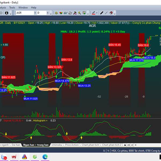Open the Zalo app in the taskbar
The width and height of the screenshot is (161, 161).
click(4, 157)
